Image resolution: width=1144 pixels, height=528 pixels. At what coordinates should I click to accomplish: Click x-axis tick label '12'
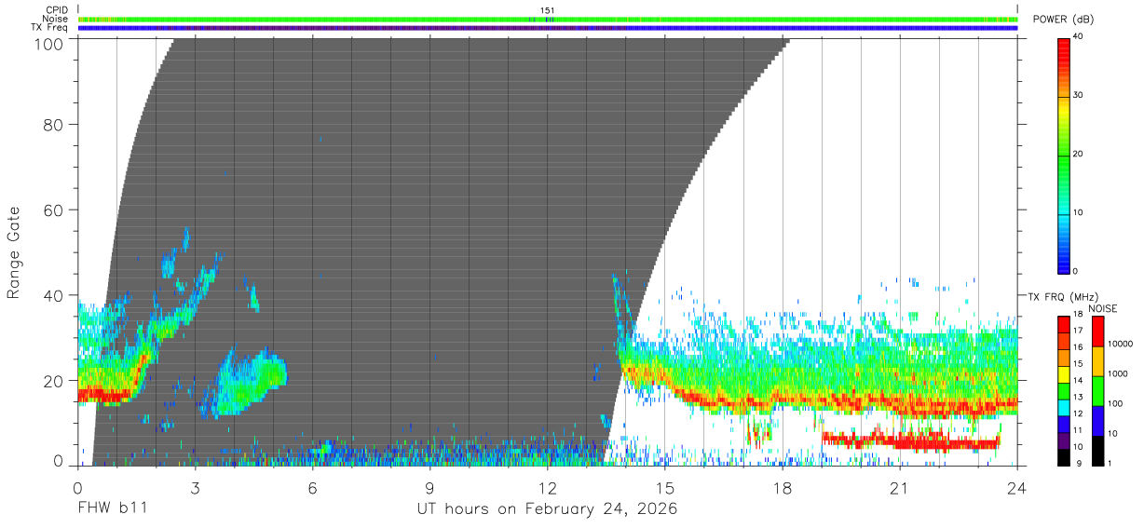tap(547, 488)
